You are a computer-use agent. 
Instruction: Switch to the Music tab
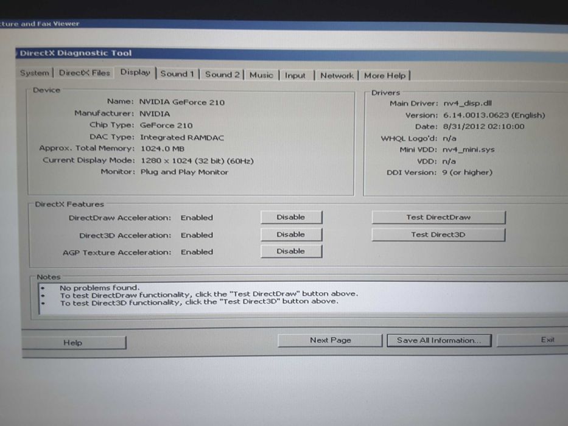pyautogui.click(x=261, y=75)
